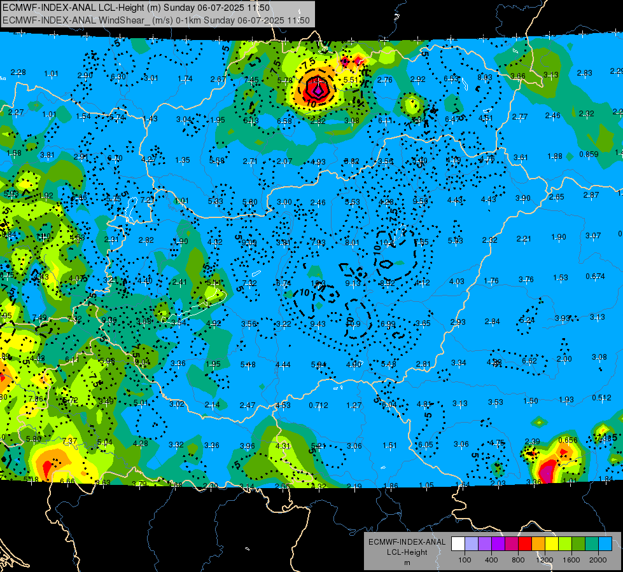Click the wind shear value '3.90'
The image size is (623, 572).
click(x=523, y=198)
